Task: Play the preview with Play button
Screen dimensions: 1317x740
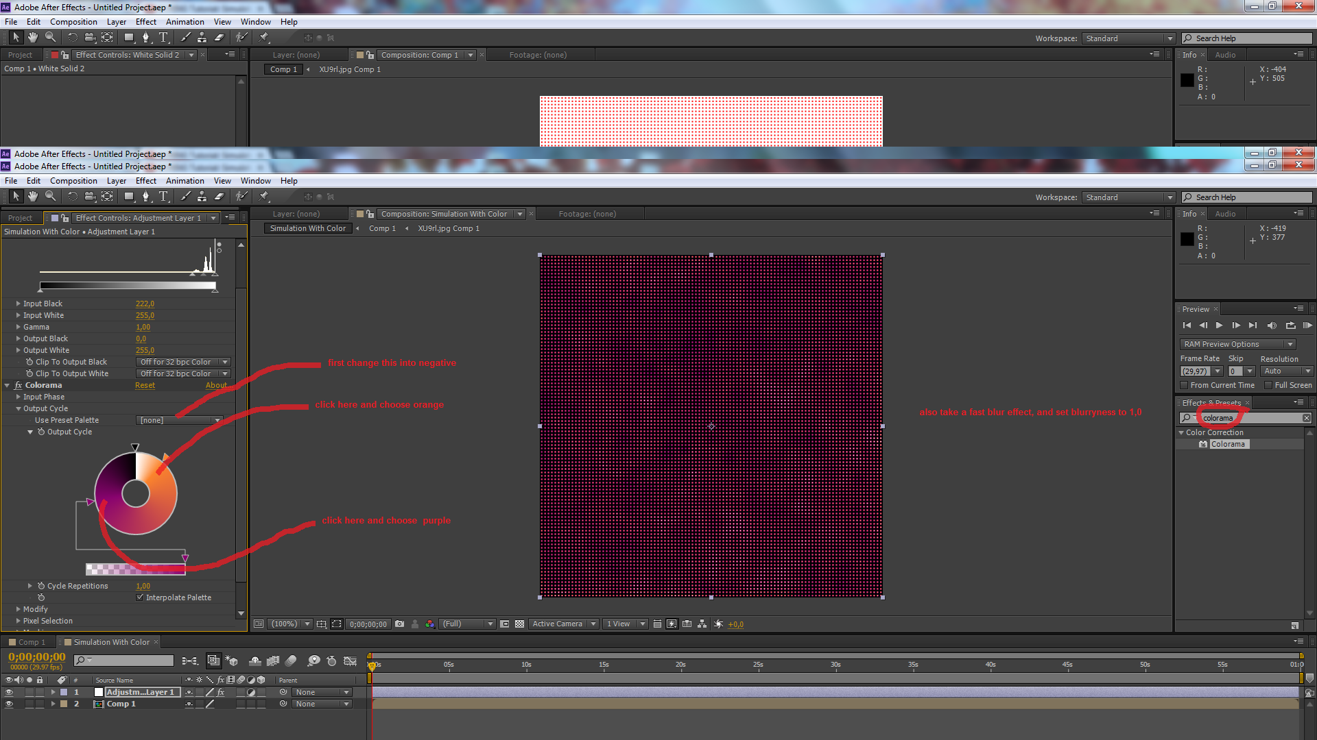Action: 1219,325
